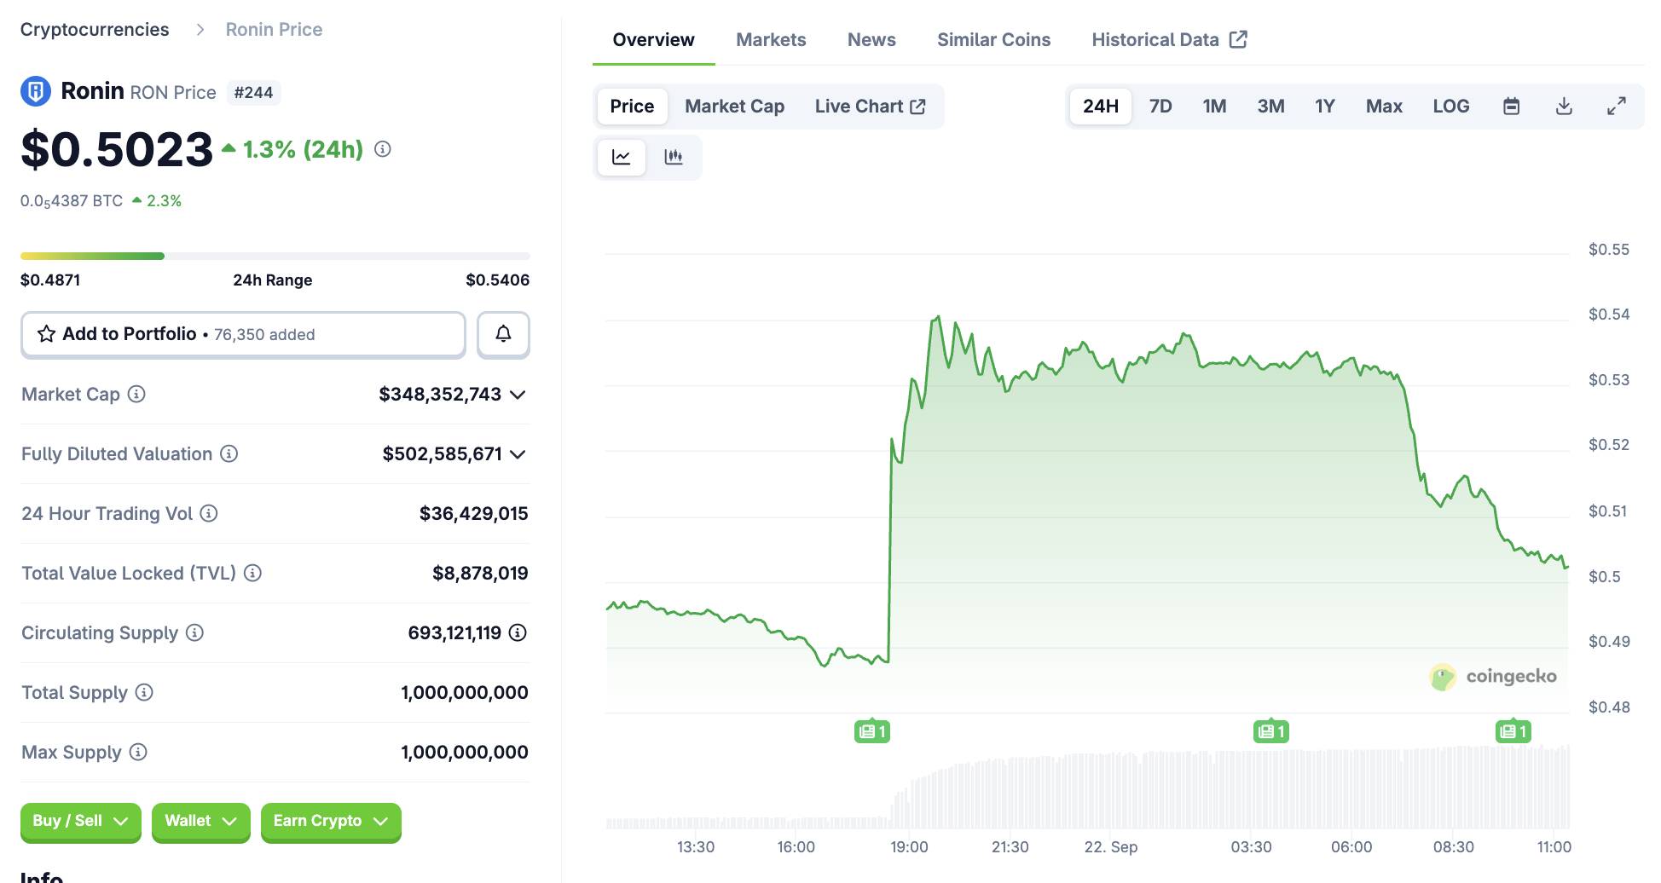Open the Historical Data tab
The image size is (1661, 883).
(x=1169, y=40)
